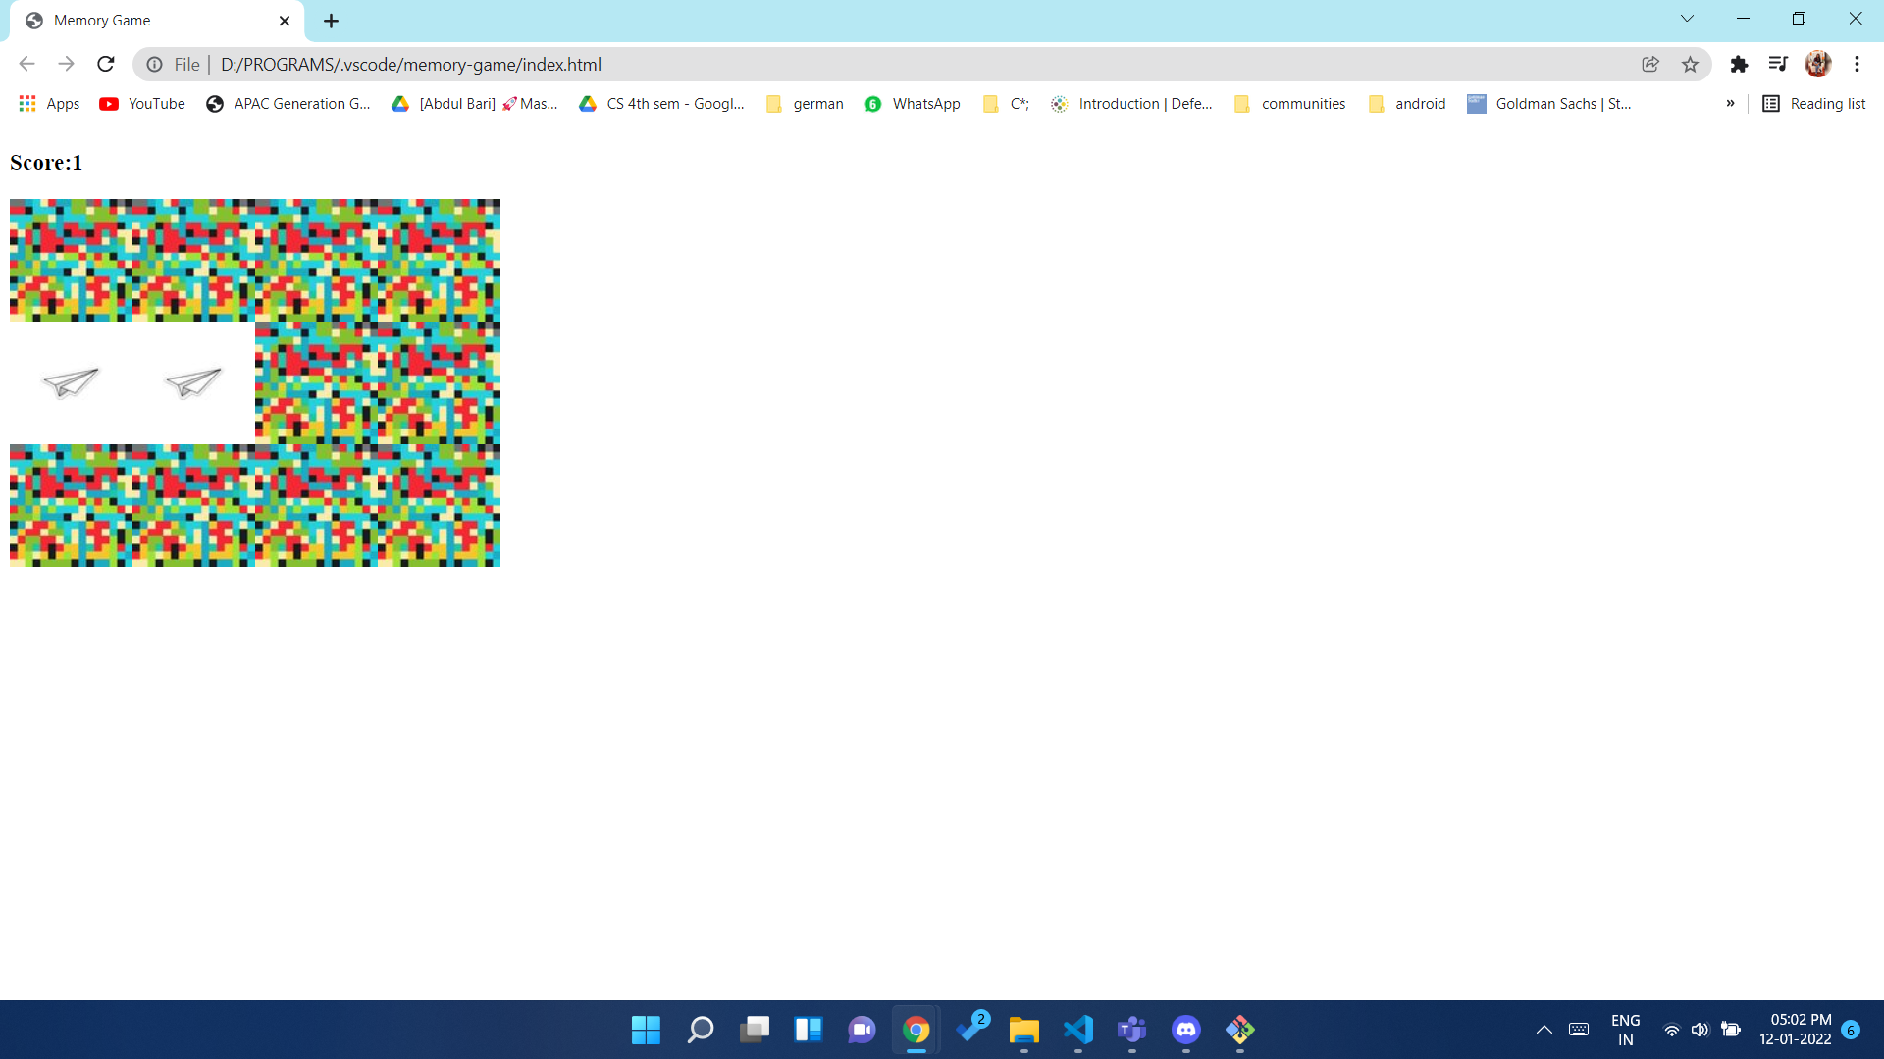Open the YouTube bookmark
1884x1059 pixels.
click(143, 104)
